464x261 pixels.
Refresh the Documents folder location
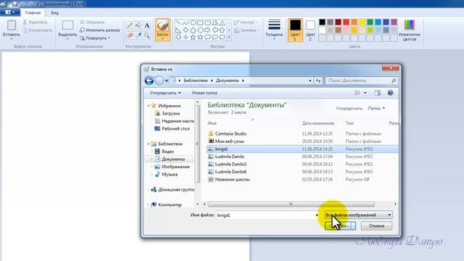pyautogui.click(x=318, y=80)
